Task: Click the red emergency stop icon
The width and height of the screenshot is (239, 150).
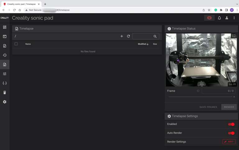Action: click(x=209, y=18)
